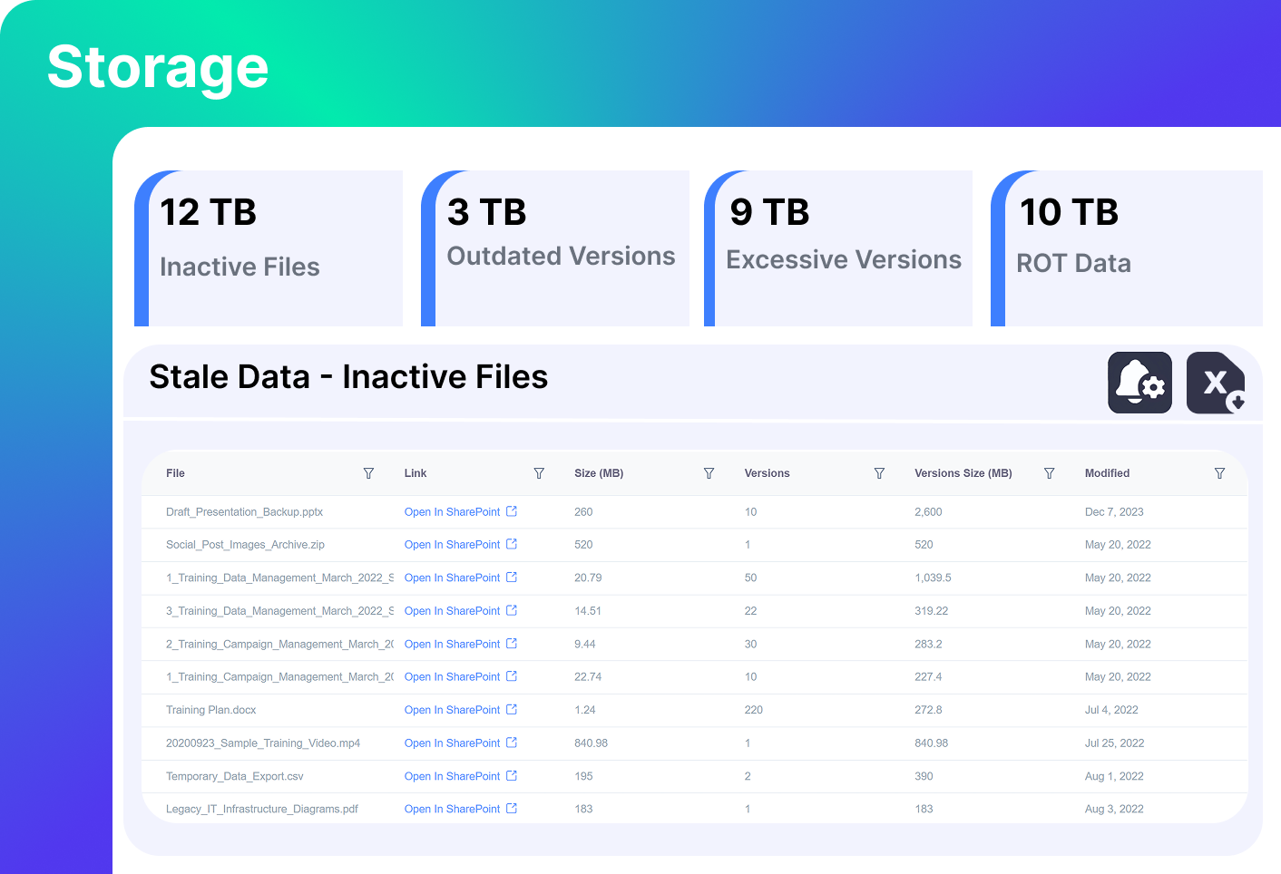Open the filter icon on the Size (MB) column
1281x874 pixels.
(709, 472)
